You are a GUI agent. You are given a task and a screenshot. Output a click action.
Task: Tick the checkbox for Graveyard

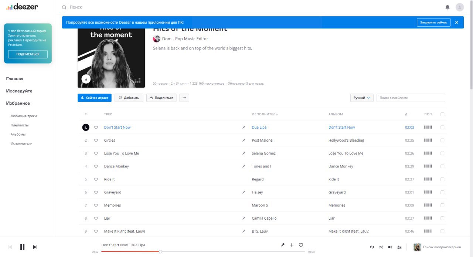point(442,192)
